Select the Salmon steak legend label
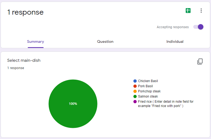211x139 pixels. click(148, 96)
